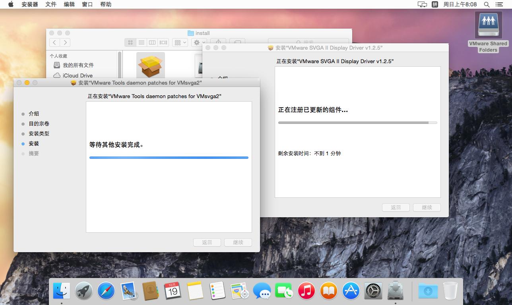Open the Apple menu
The image size is (512, 305).
click(11, 4)
